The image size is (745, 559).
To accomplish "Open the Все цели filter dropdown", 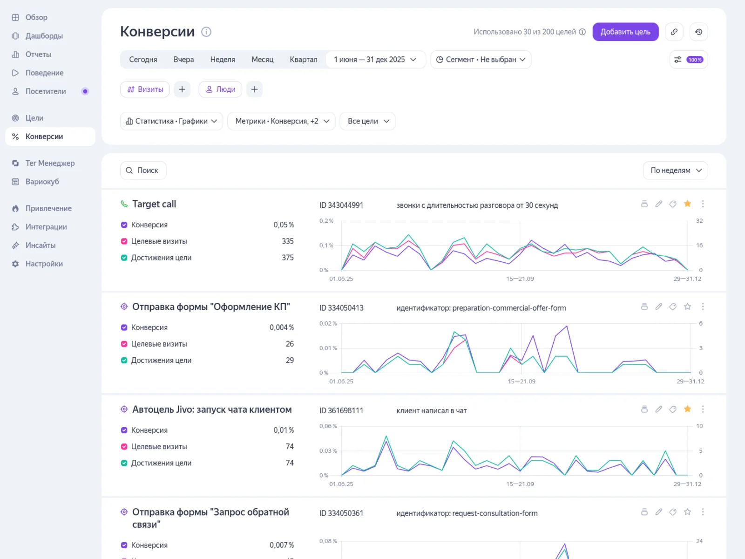I will click(368, 121).
